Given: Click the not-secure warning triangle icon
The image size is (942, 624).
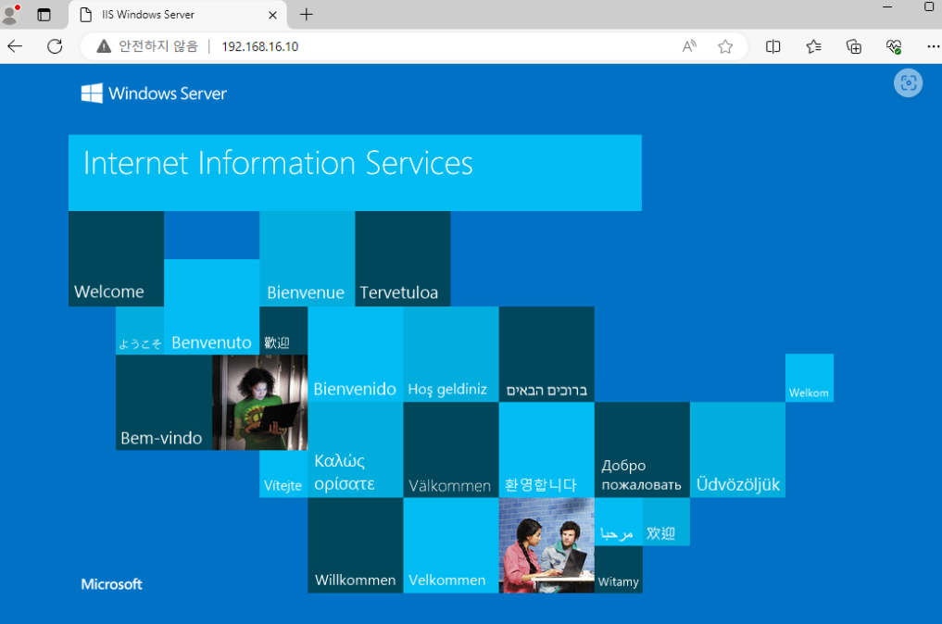Looking at the screenshot, I should pyautogui.click(x=104, y=46).
